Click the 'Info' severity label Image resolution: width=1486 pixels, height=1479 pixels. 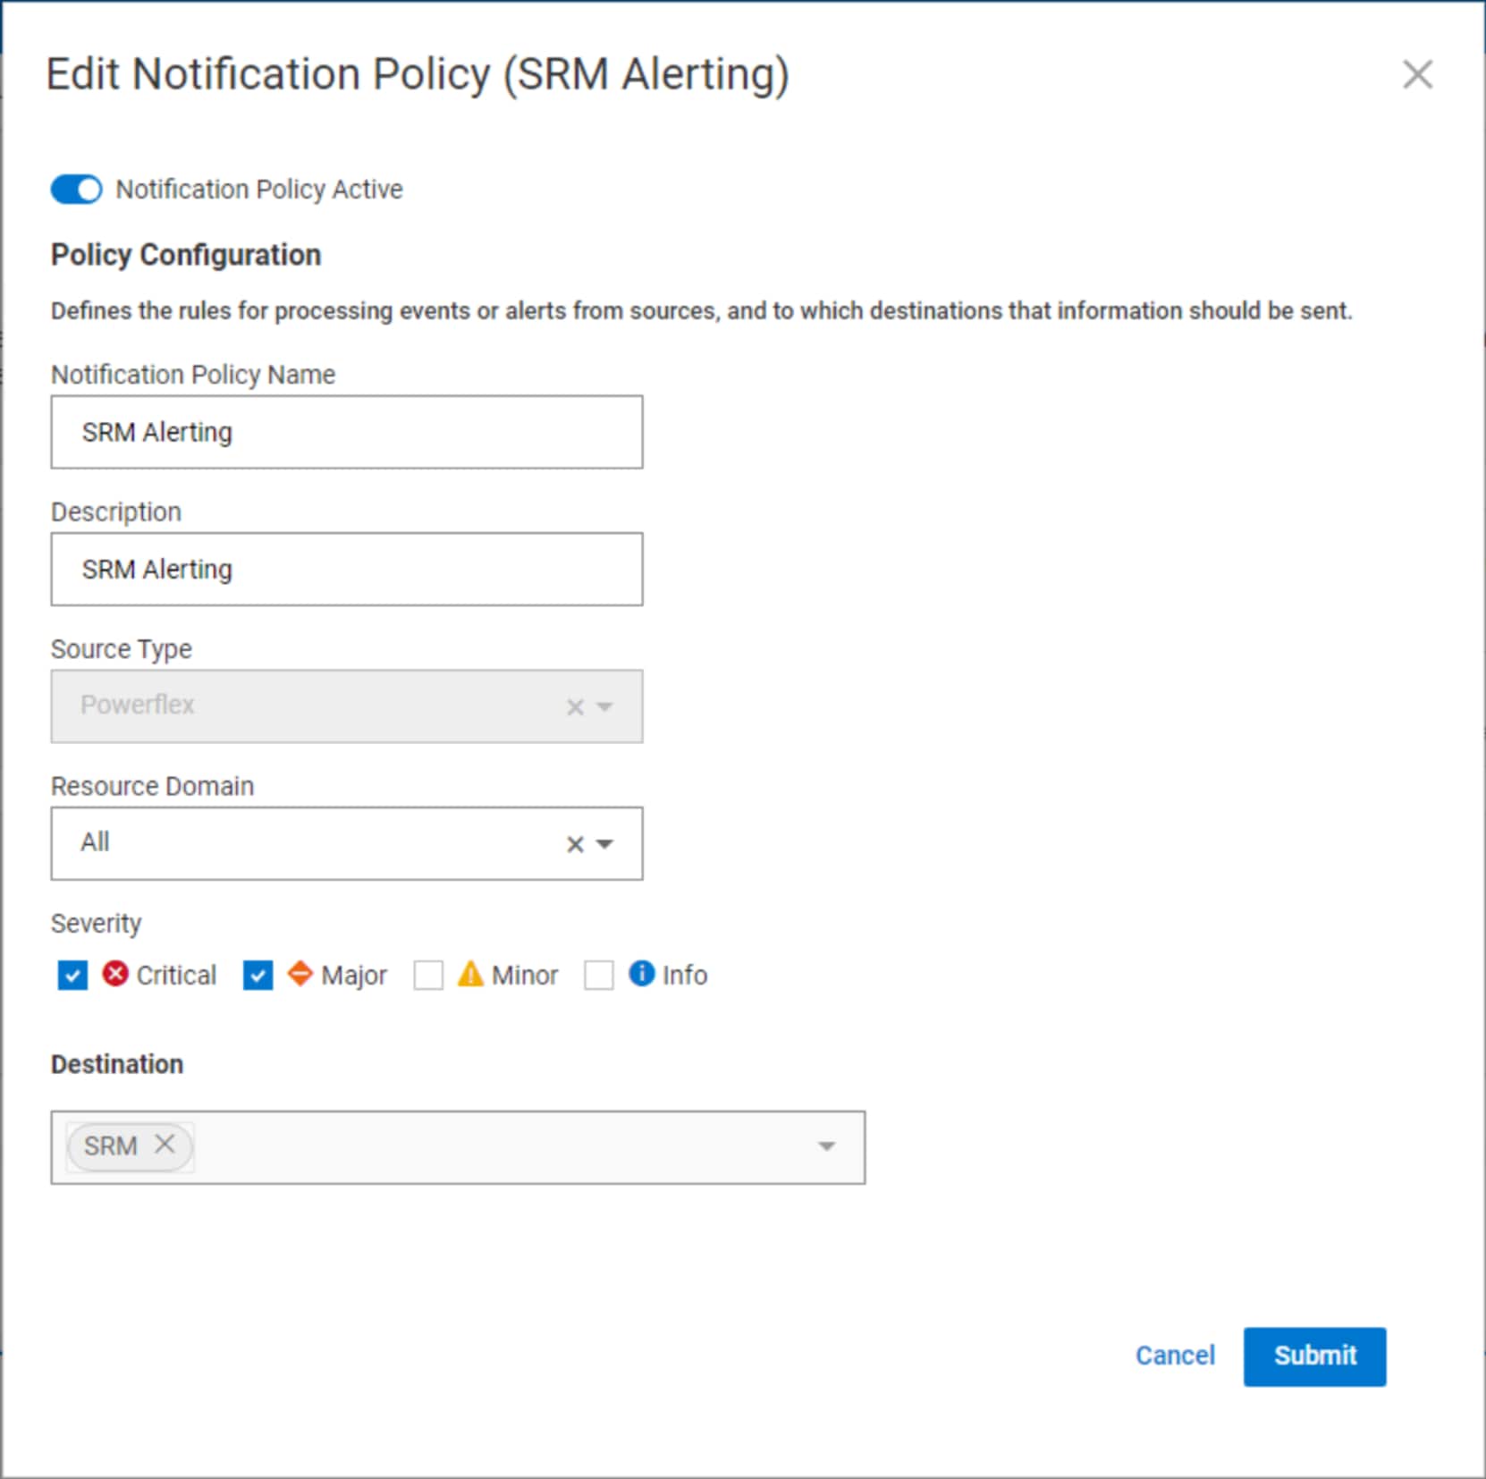685,976
